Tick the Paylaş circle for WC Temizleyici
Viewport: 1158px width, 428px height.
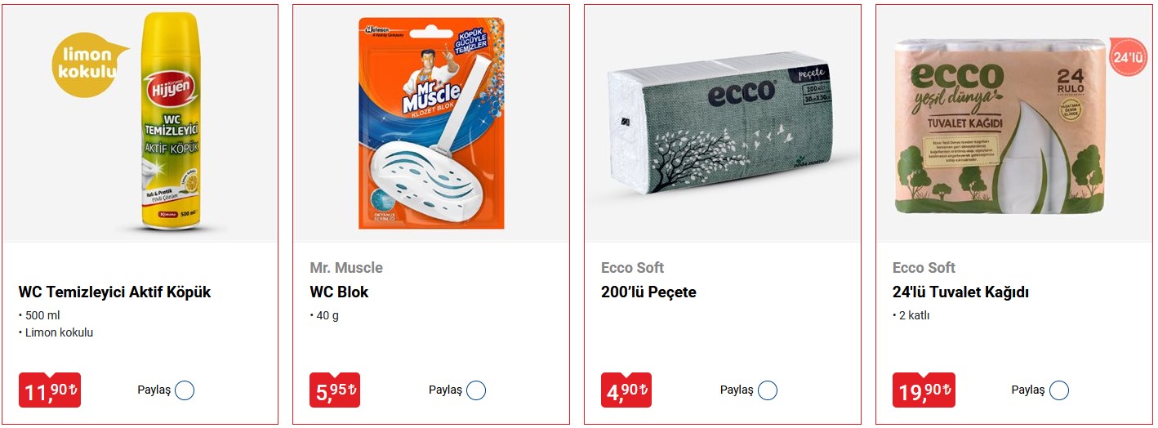[185, 390]
